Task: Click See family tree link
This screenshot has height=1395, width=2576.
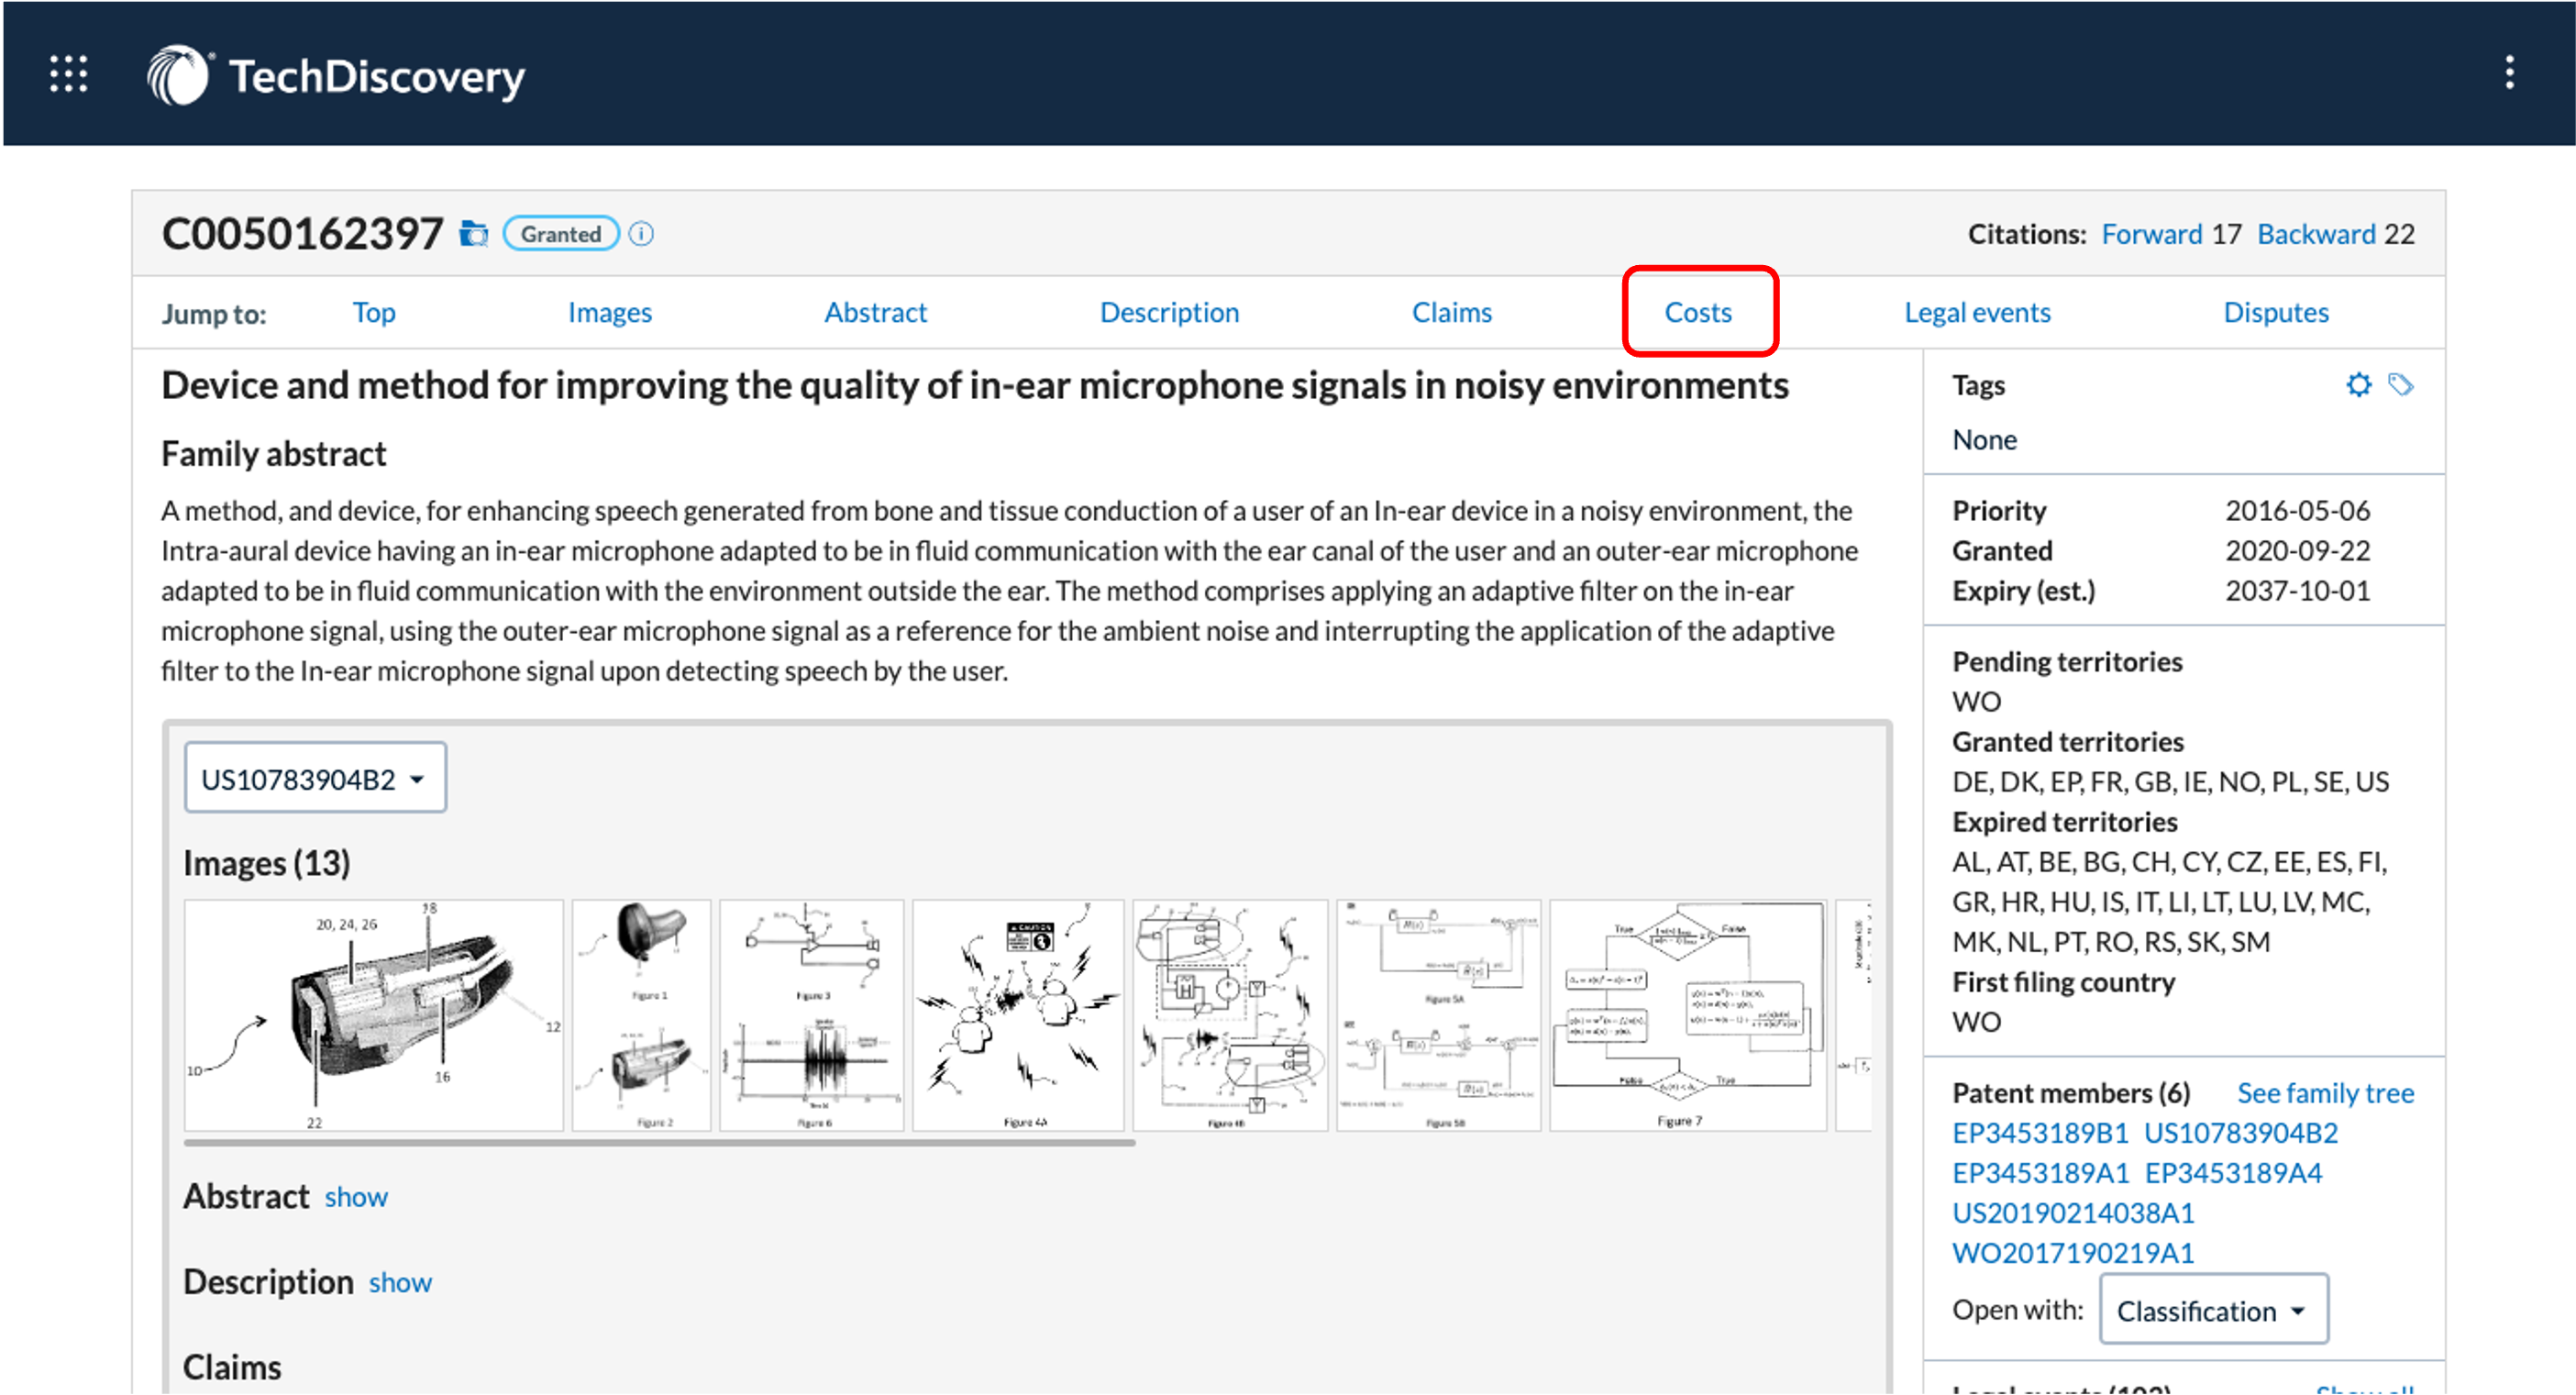Action: tap(2325, 1093)
